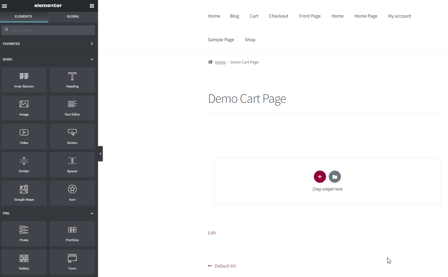Image resolution: width=448 pixels, height=277 pixels.
Task: Open Checkout in navigation menu
Action: 279,16
